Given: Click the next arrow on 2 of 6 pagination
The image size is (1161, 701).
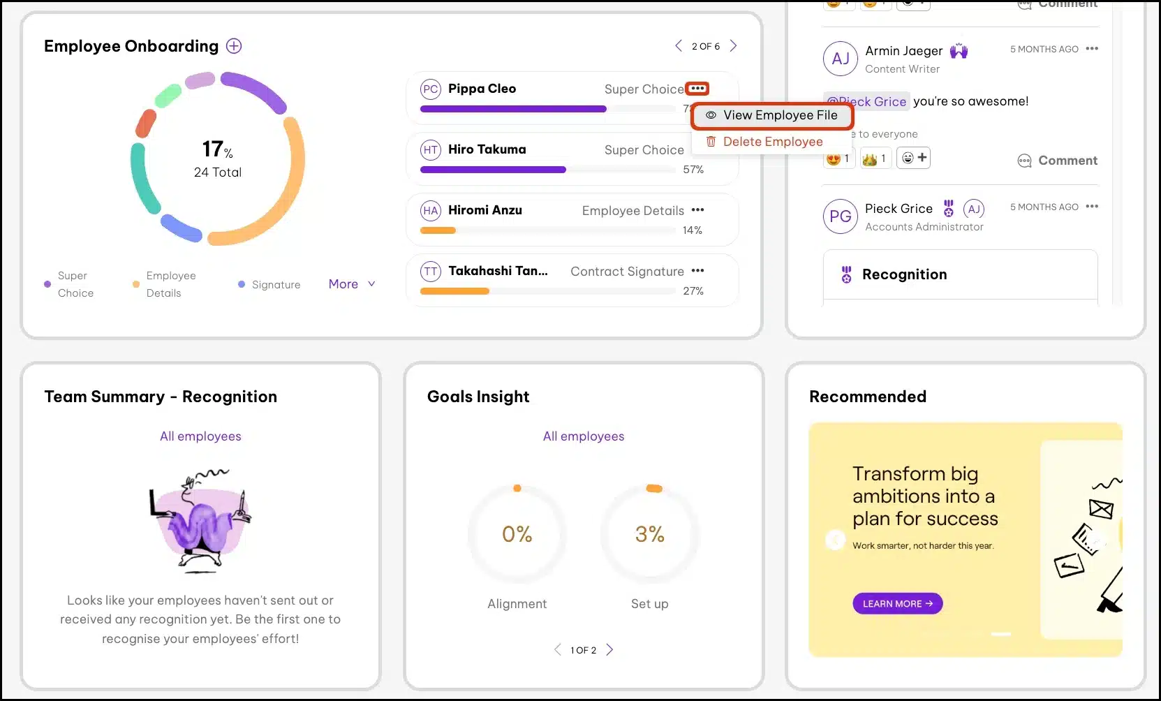Looking at the screenshot, I should [x=733, y=46].
